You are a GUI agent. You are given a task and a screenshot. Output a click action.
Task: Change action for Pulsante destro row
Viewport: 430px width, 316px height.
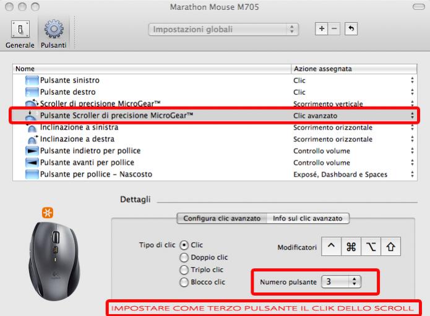412,92
